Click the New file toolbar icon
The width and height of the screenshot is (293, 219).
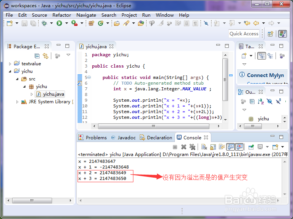[x=10, y=23]
